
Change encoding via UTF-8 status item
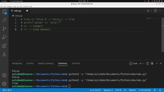(118, 90)
